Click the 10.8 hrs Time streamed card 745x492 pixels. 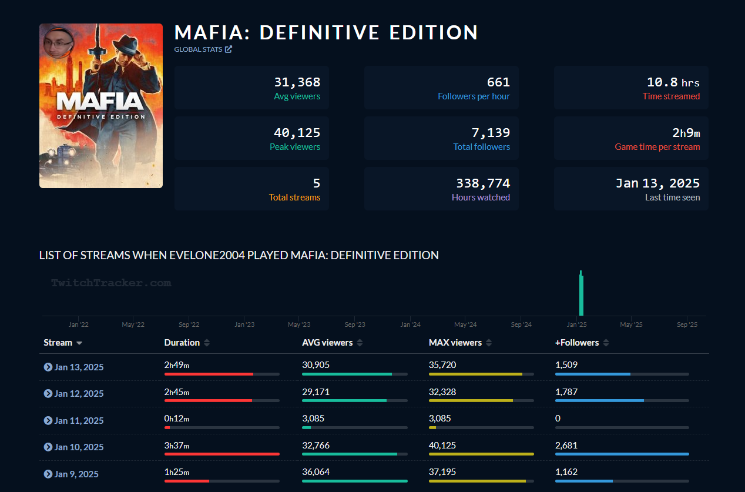click(x=631, y=88)
